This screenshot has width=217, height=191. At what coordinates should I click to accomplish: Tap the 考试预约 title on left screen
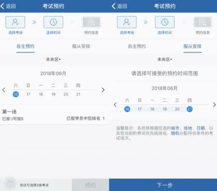(53, 6)
